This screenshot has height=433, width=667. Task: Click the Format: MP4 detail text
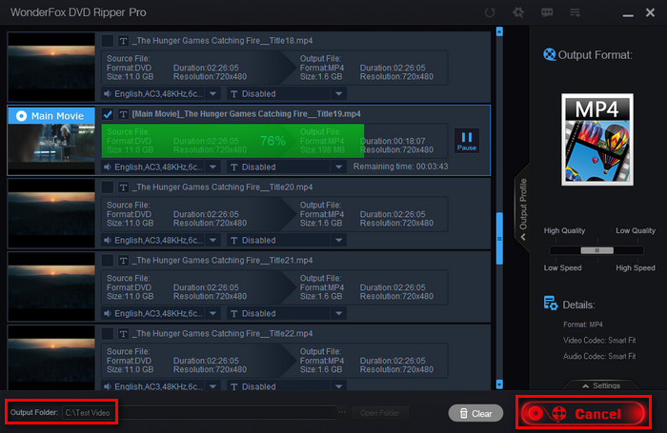pos(583,325)
